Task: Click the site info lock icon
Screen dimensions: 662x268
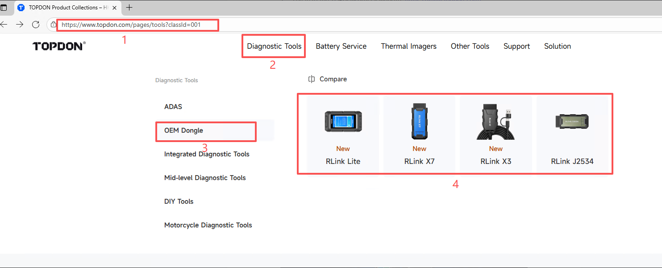Action: tap(54, 25)
